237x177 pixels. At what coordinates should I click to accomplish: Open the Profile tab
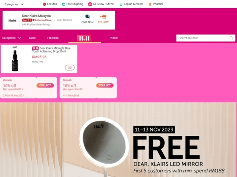pos(114,38)
